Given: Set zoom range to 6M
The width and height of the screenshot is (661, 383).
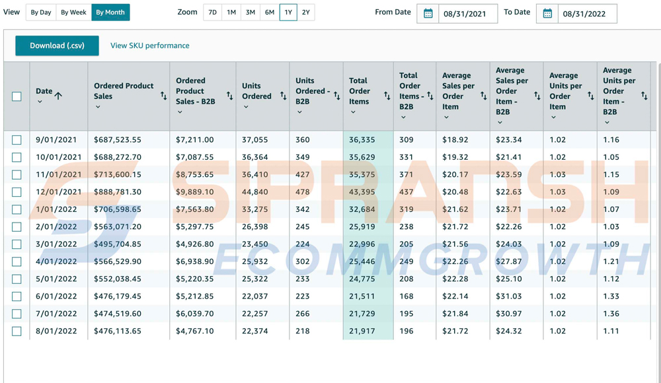Looking at the screenshot, I should [269, 13].
